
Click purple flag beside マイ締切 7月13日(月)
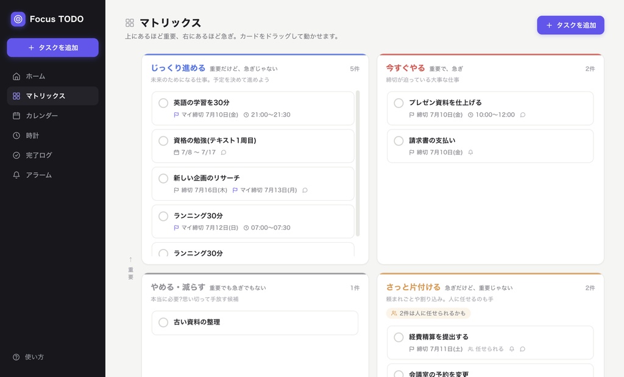point(235,190)
